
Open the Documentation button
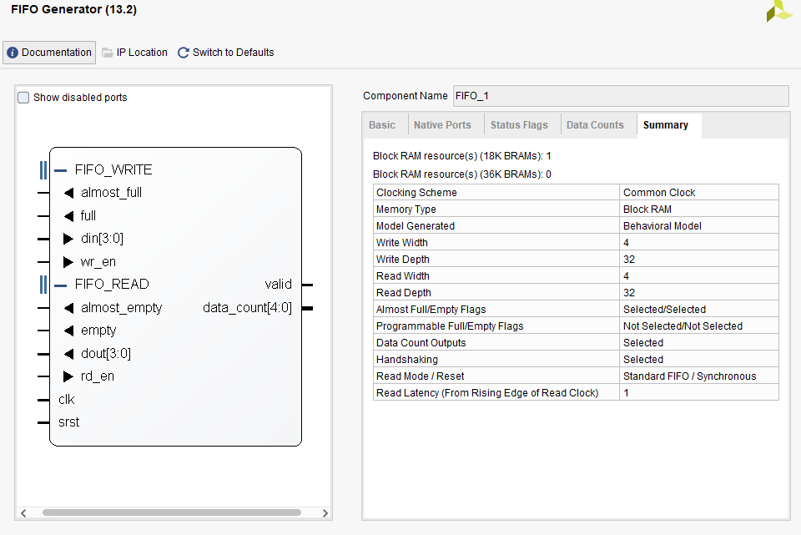[x=49, y=53]
